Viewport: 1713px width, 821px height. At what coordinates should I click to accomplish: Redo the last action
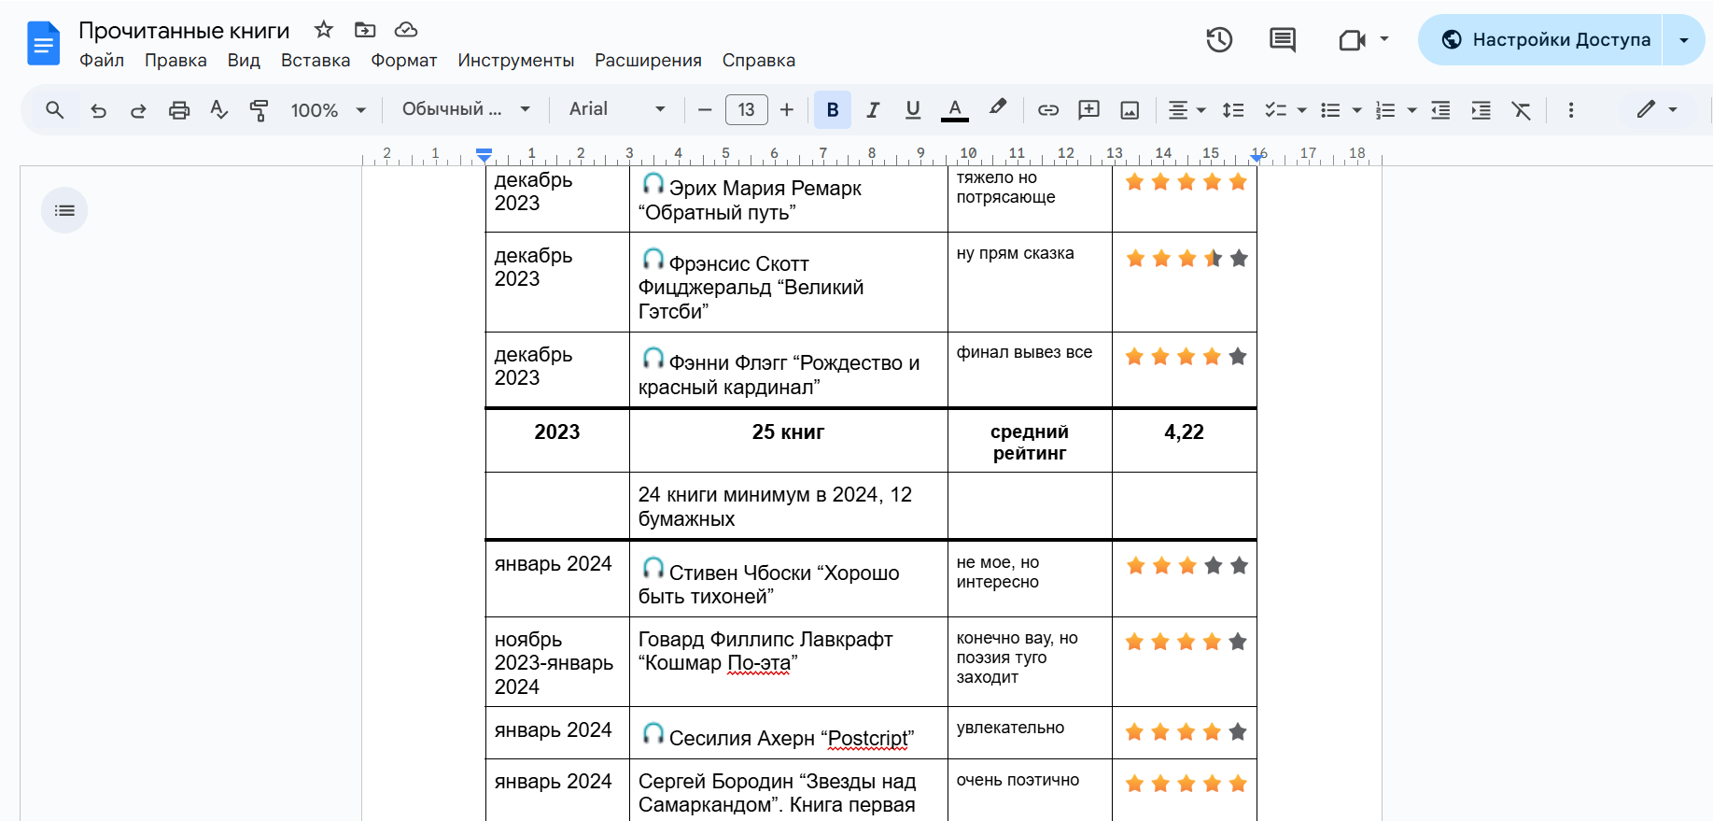point(138,110)
